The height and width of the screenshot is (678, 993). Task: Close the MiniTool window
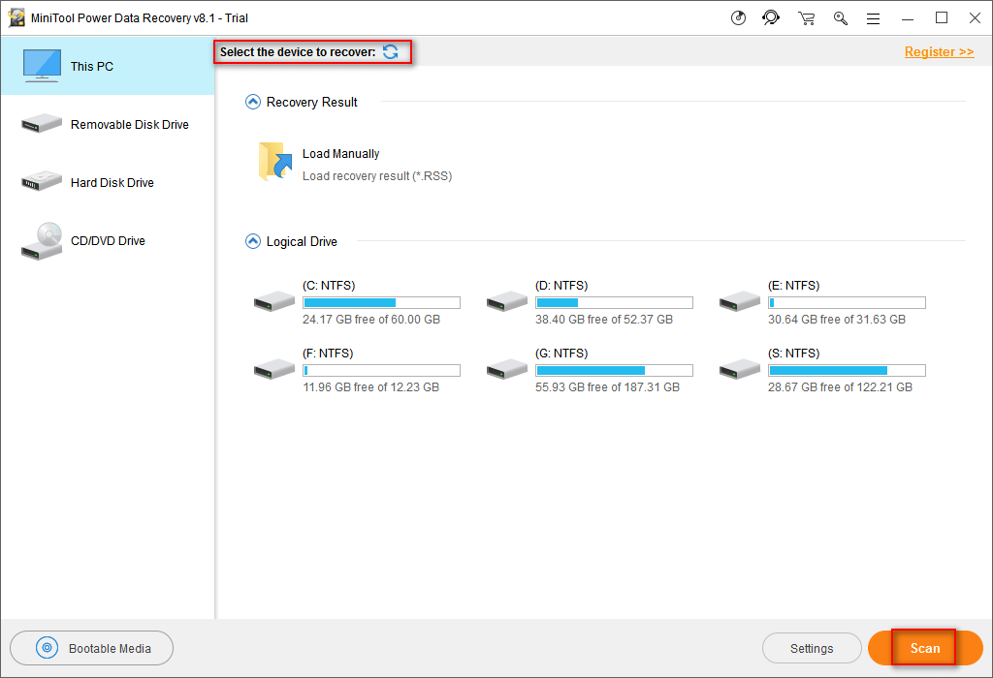976,18
